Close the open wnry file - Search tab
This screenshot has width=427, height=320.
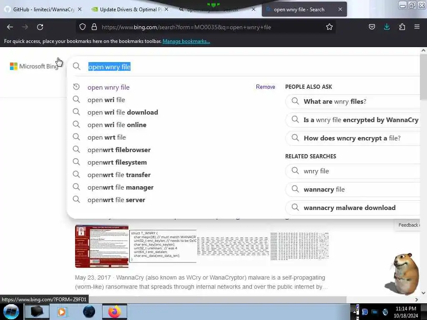tap(340, 9)
